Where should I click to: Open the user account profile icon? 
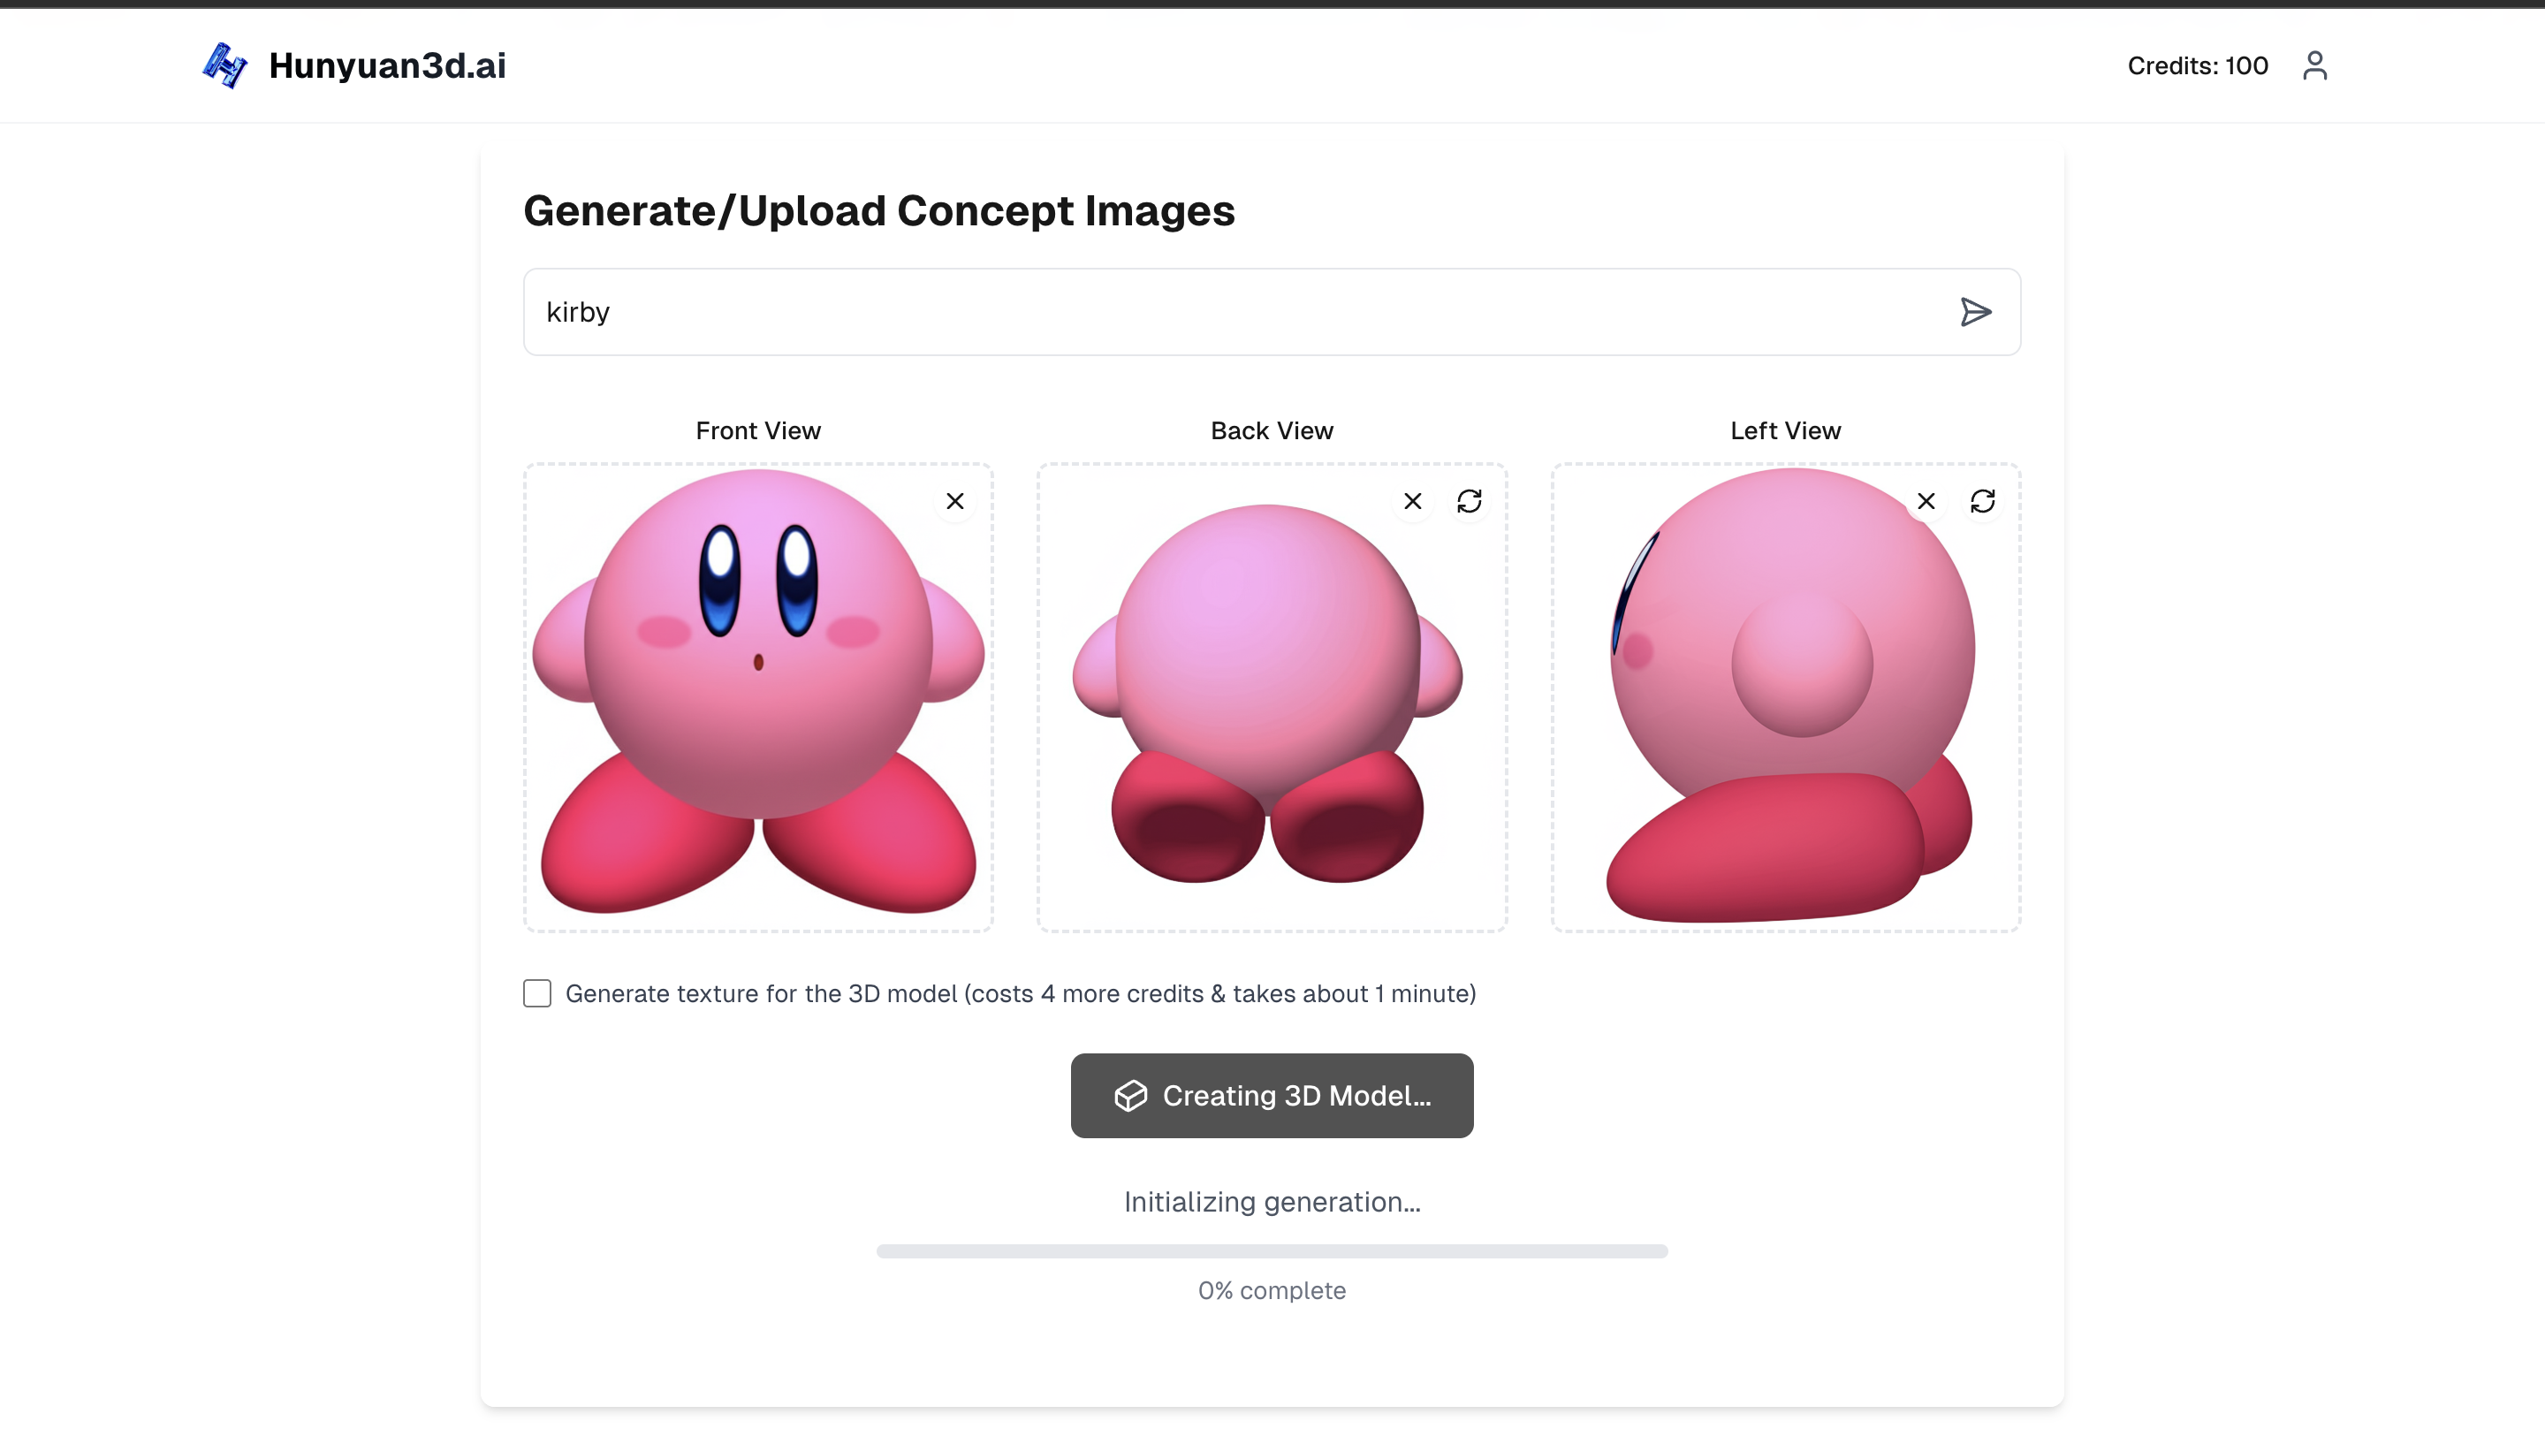pyautogui.click(x=2314, y=65)
